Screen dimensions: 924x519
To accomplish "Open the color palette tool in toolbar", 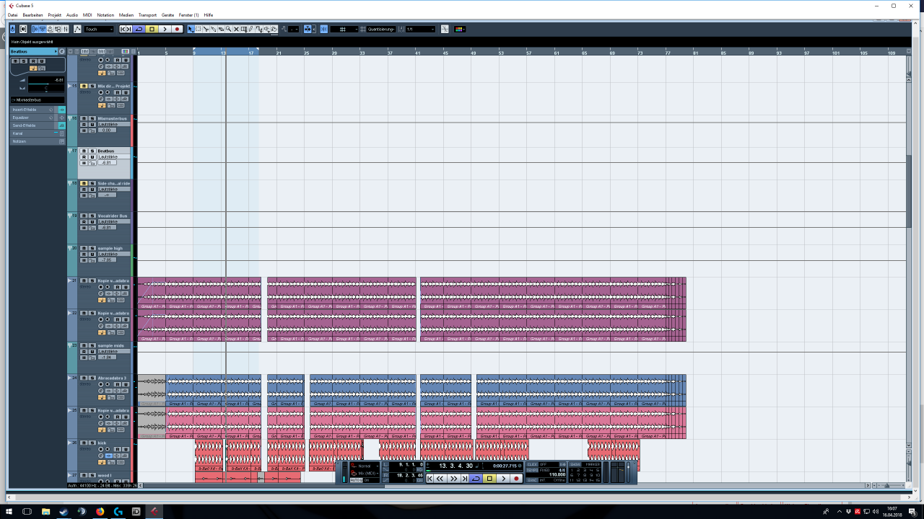I will click(x=460, y=29).
